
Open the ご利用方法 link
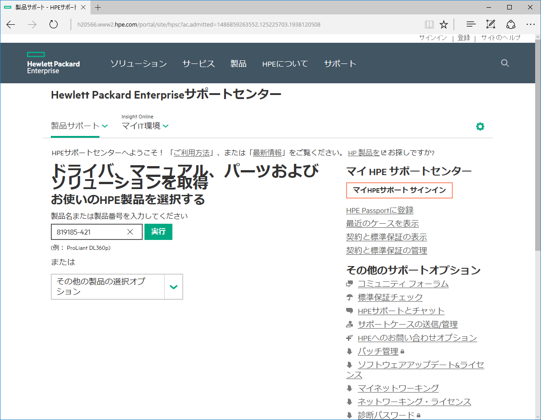pos(192,153)
